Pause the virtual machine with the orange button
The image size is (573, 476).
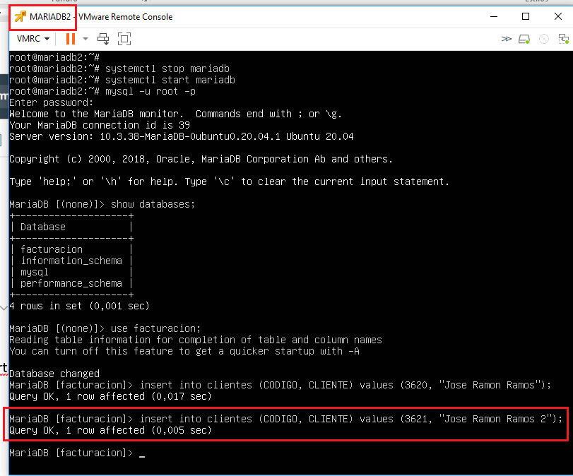(70, 39)
